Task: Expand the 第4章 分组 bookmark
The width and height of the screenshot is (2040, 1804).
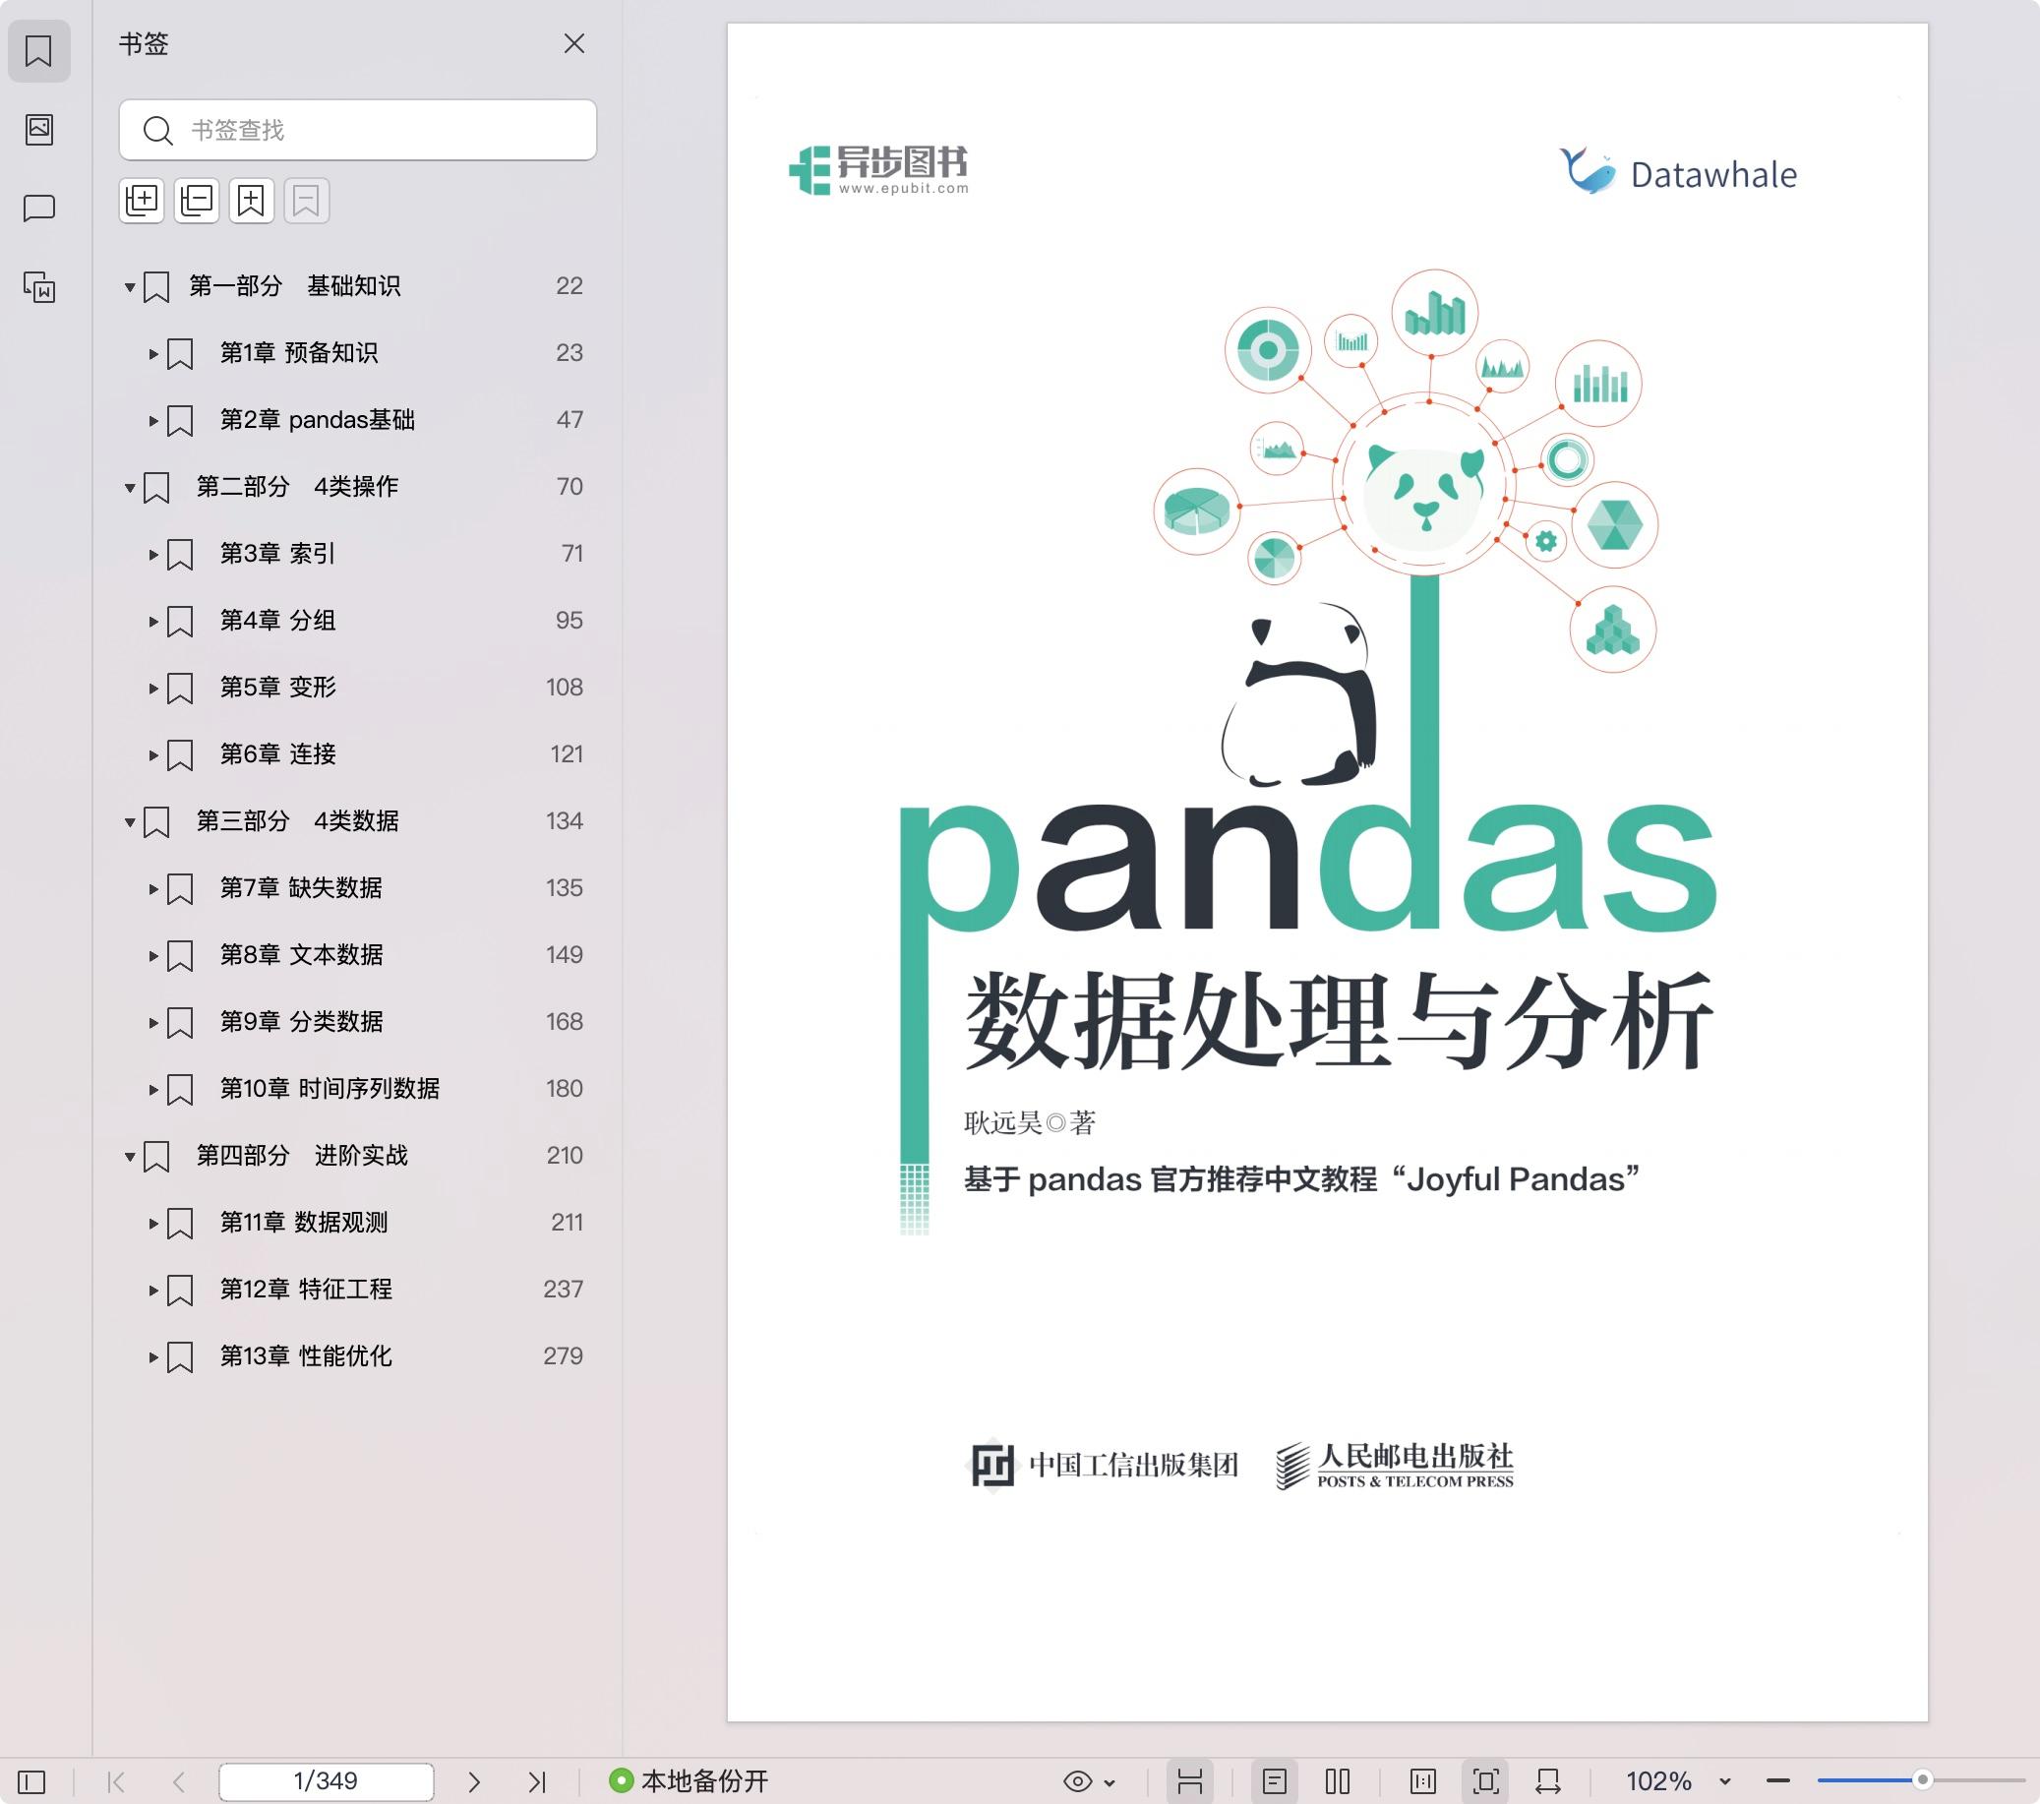Action: pyautogui.click(x=152, y=622)
